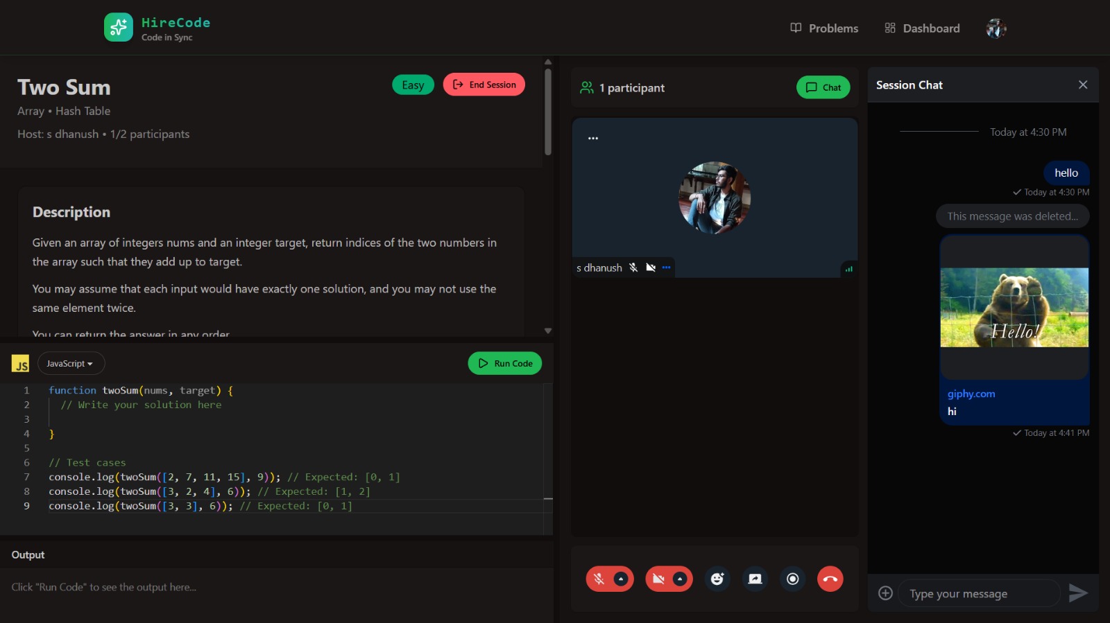Click the '1 participant' label
Screen dimensions: 1110x623
pos(632,88)
